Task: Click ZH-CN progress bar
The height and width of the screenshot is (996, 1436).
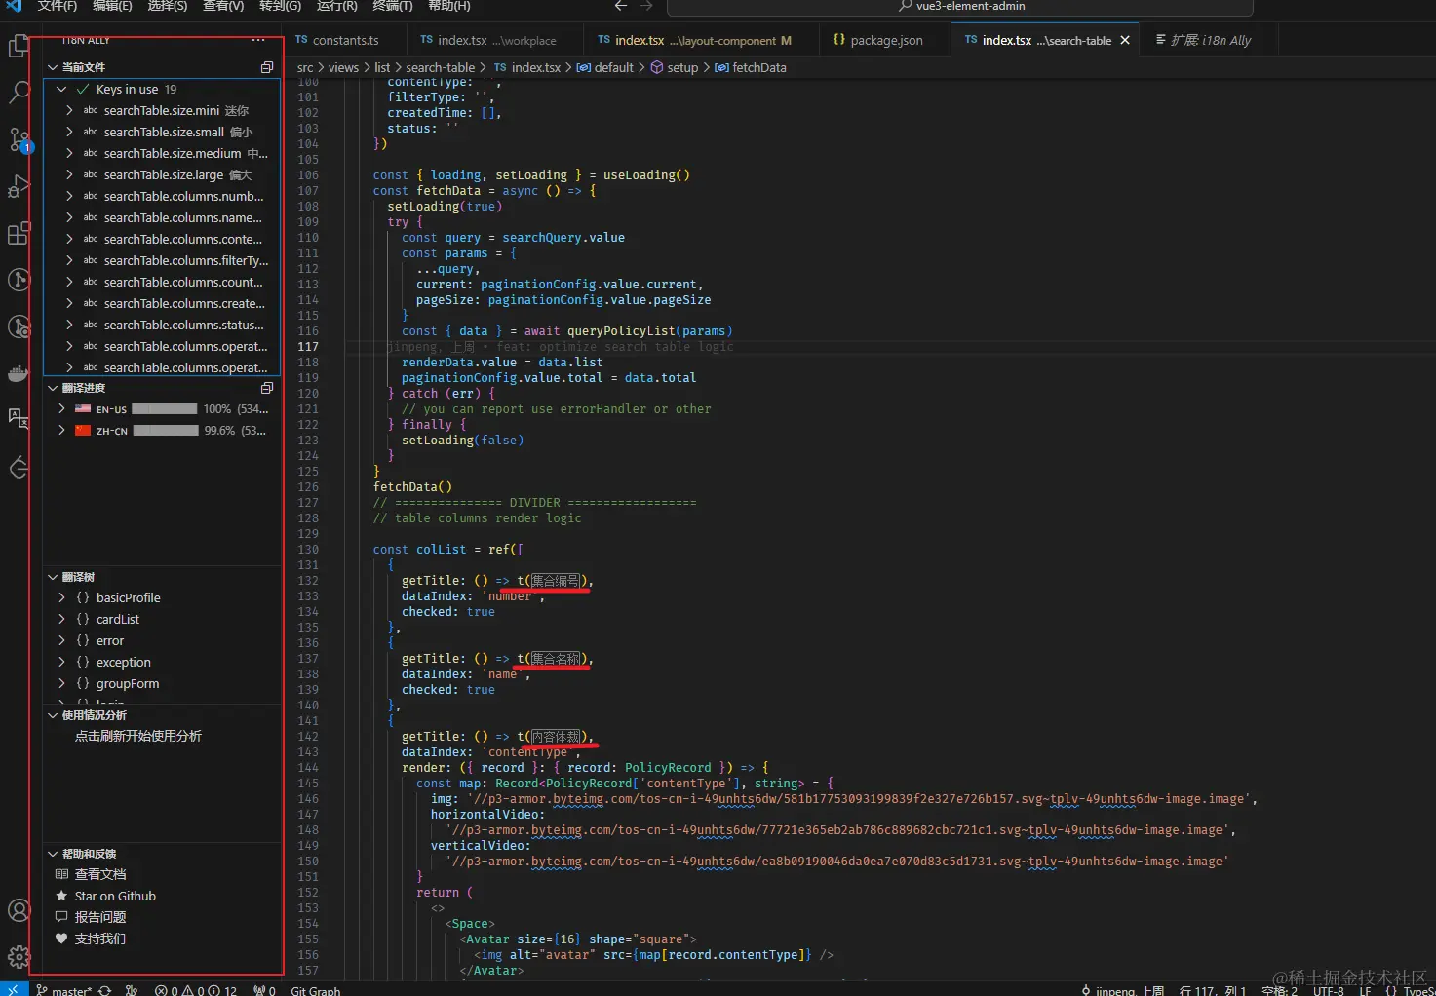Action: pyautogui.click(x=166, y=431)
